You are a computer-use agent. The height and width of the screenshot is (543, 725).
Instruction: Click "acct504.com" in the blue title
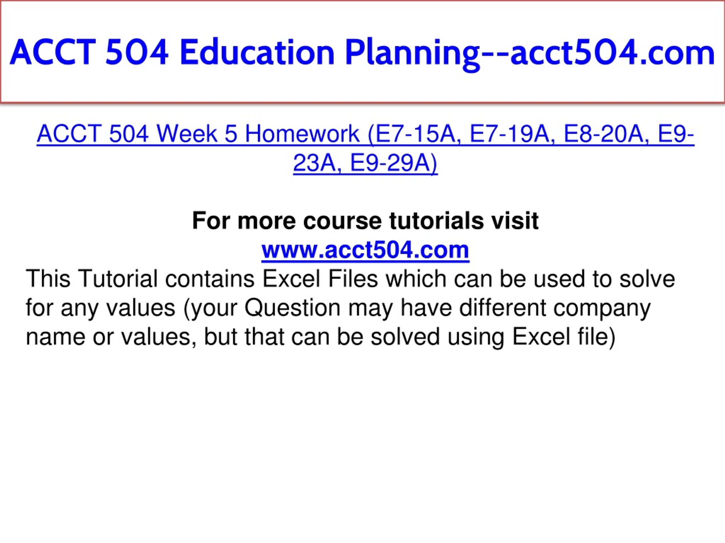coord(612,52)
